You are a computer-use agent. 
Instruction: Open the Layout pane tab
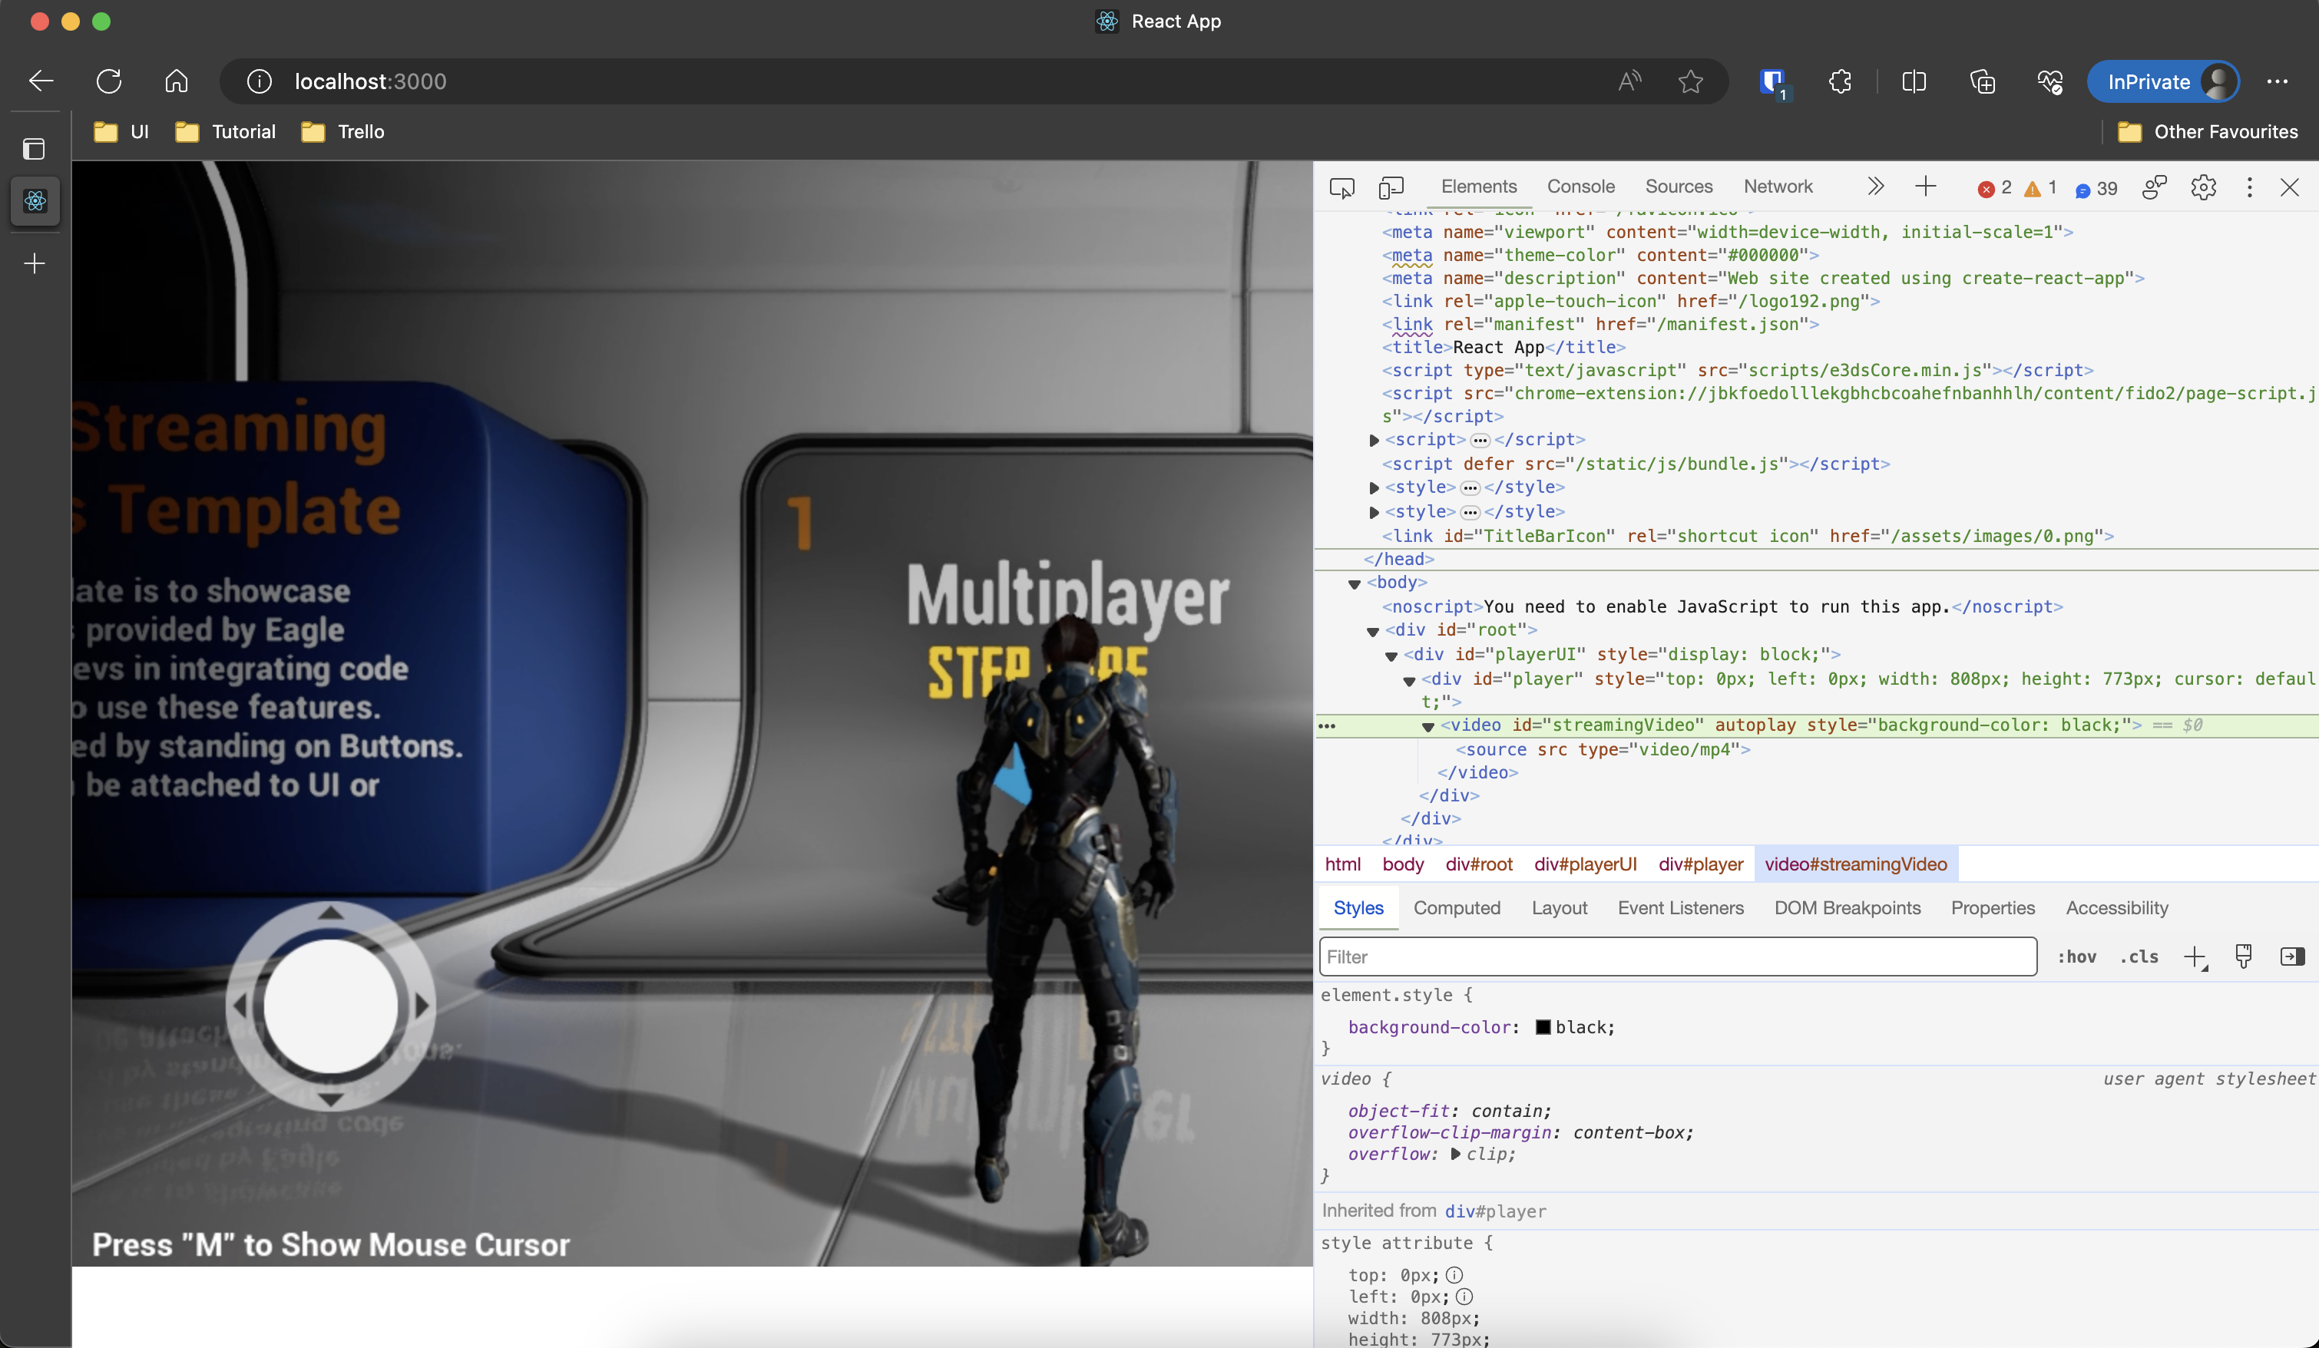click(x=1559, y=908)
